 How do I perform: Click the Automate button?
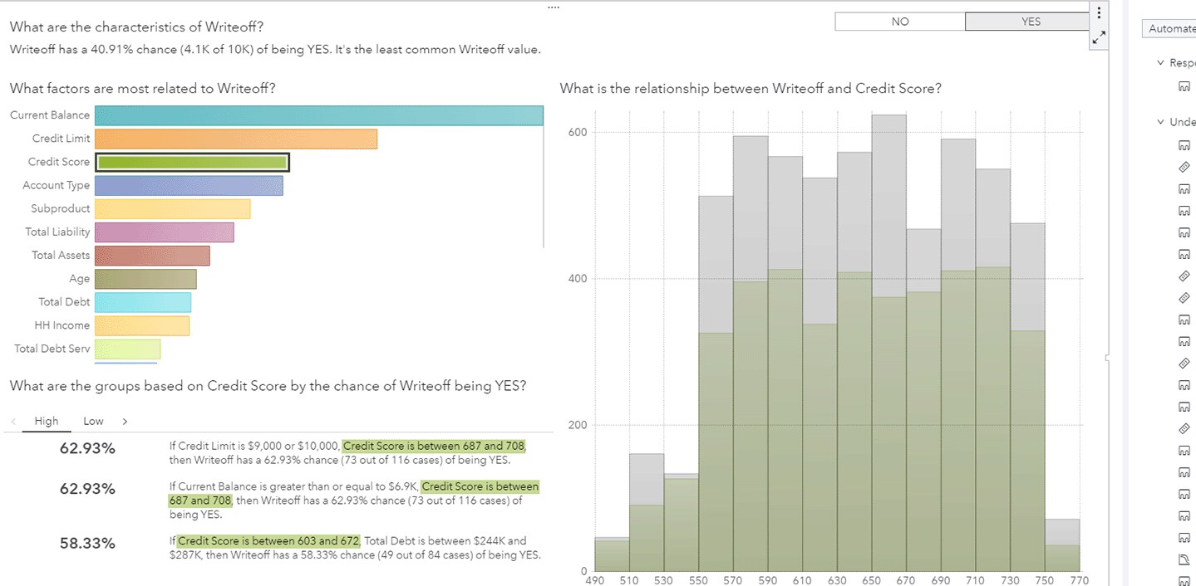click(x=1171, y=29)
